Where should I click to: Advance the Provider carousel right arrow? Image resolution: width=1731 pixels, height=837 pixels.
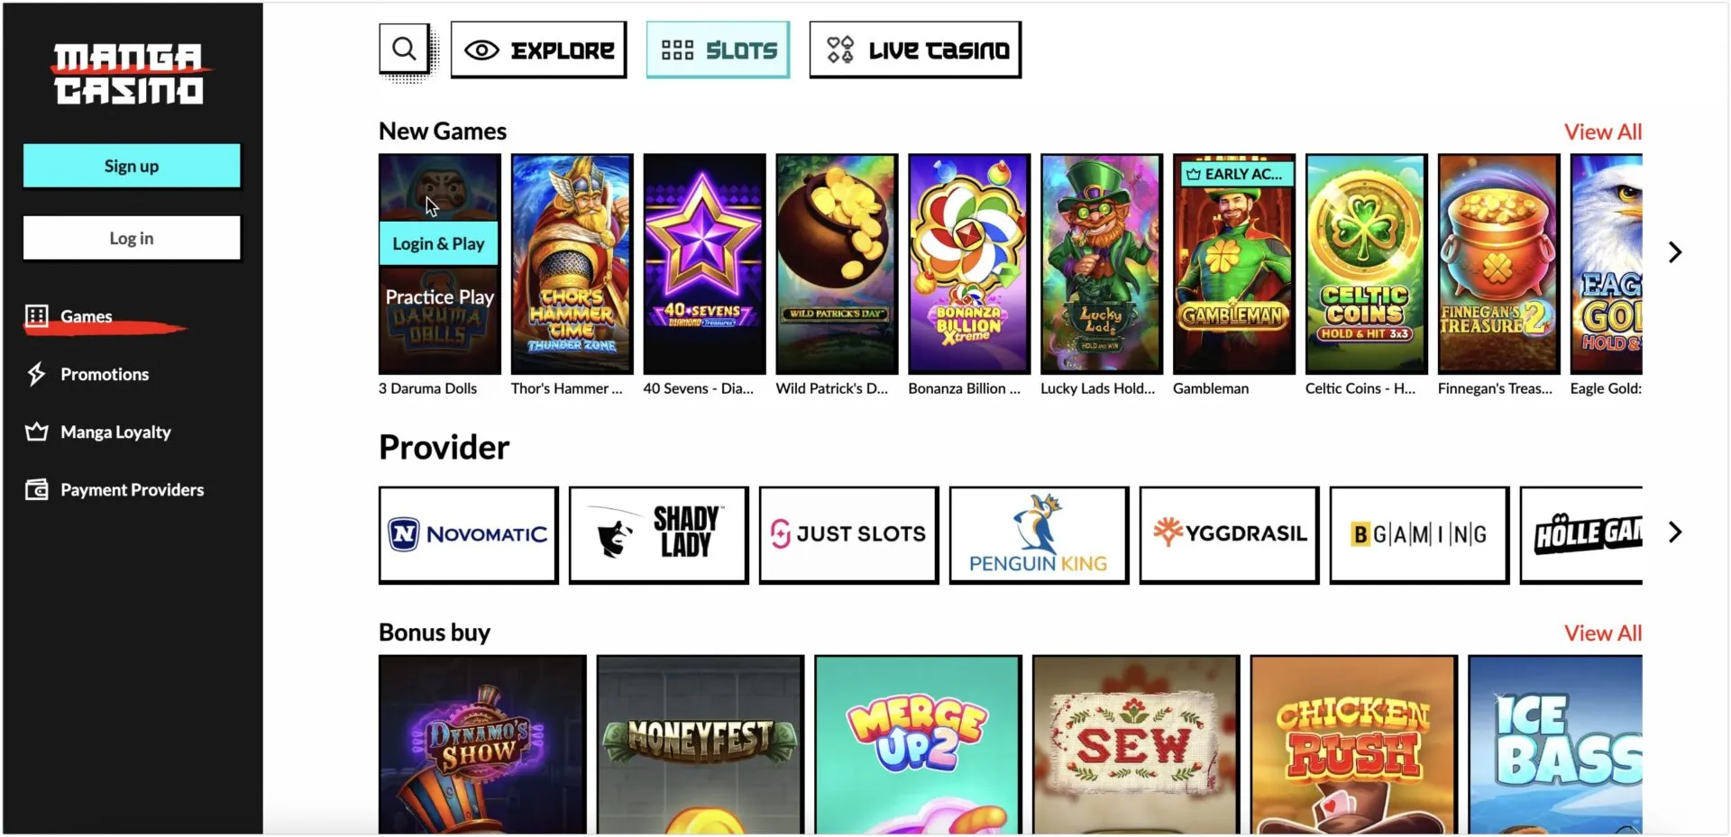click(x=1675, y=532)
